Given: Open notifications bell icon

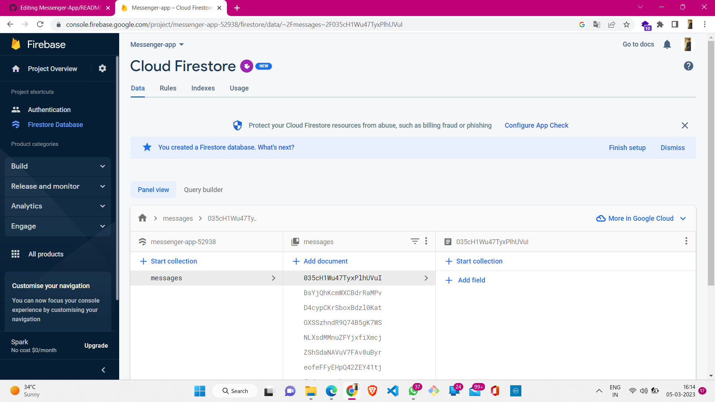Looking at the screenshot, I should (667, 45).
